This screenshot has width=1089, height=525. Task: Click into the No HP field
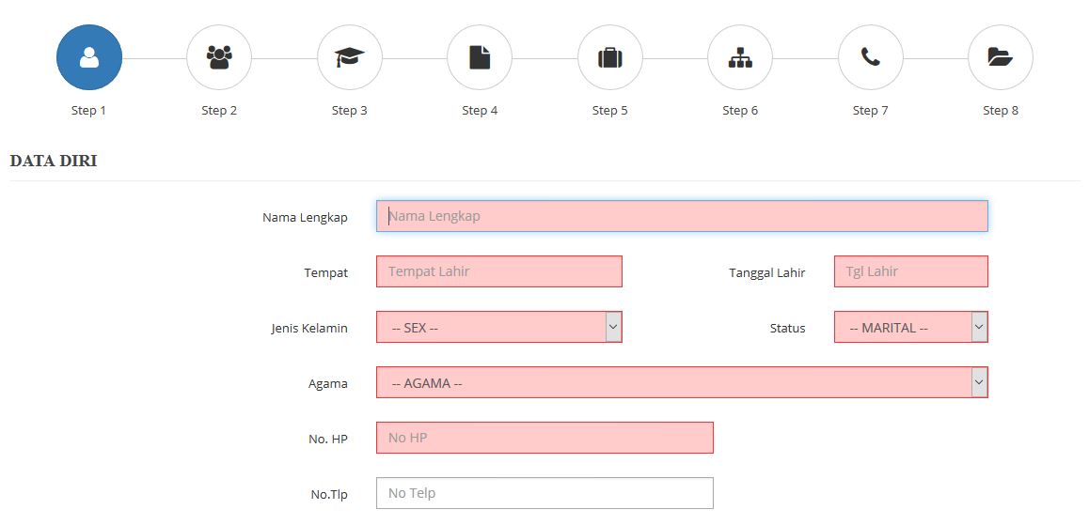(544, 438)
